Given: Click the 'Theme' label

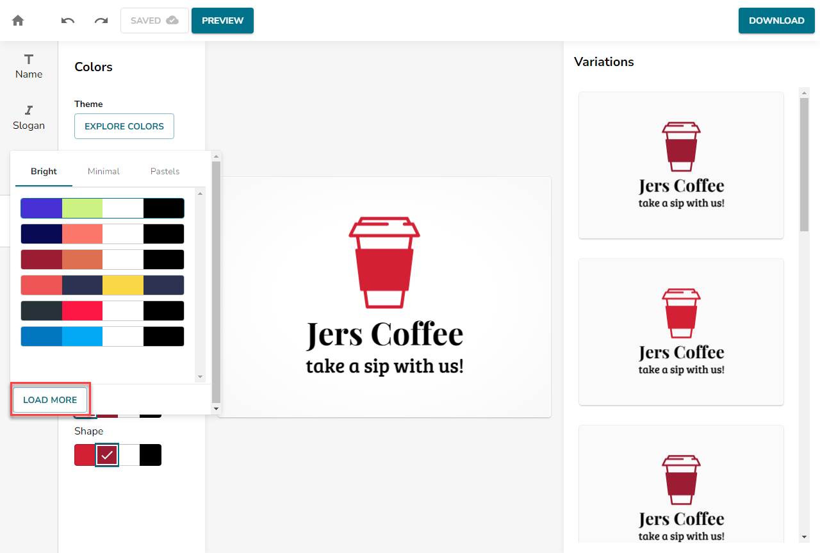Looking at the screenshot, I should pyautogui.click(x=88, y=104).
